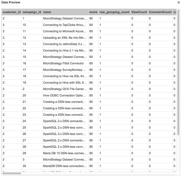The height and width of the screenshot is (178, 182).
Task: Click campaign_id cell with value 1
Action: (x=32, y=19)
